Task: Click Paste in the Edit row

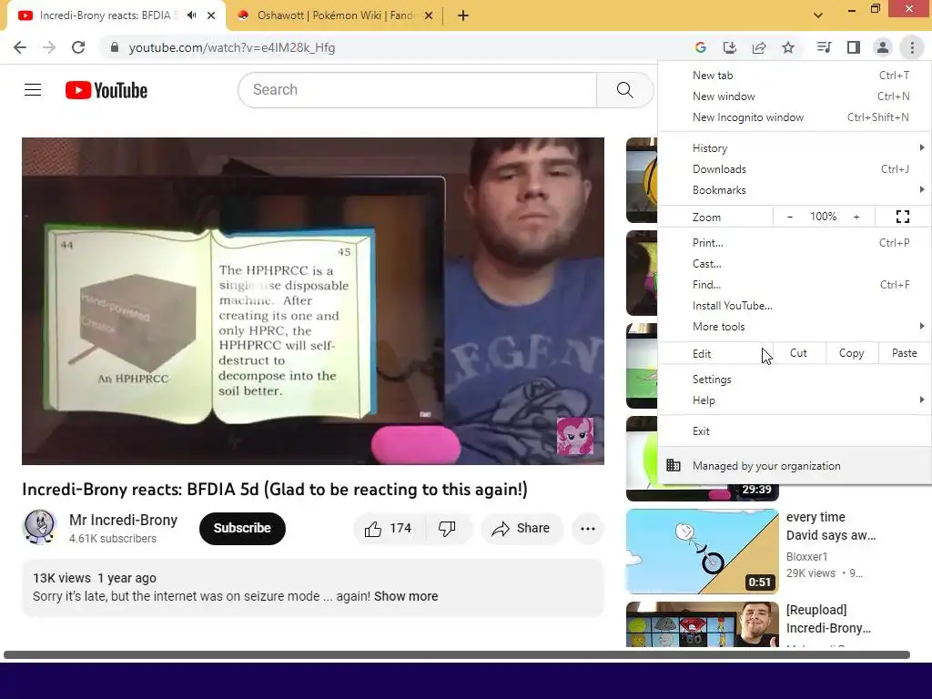Action: coord(904,353)
